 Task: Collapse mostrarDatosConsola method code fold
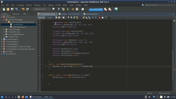click(x=42, y=64)
